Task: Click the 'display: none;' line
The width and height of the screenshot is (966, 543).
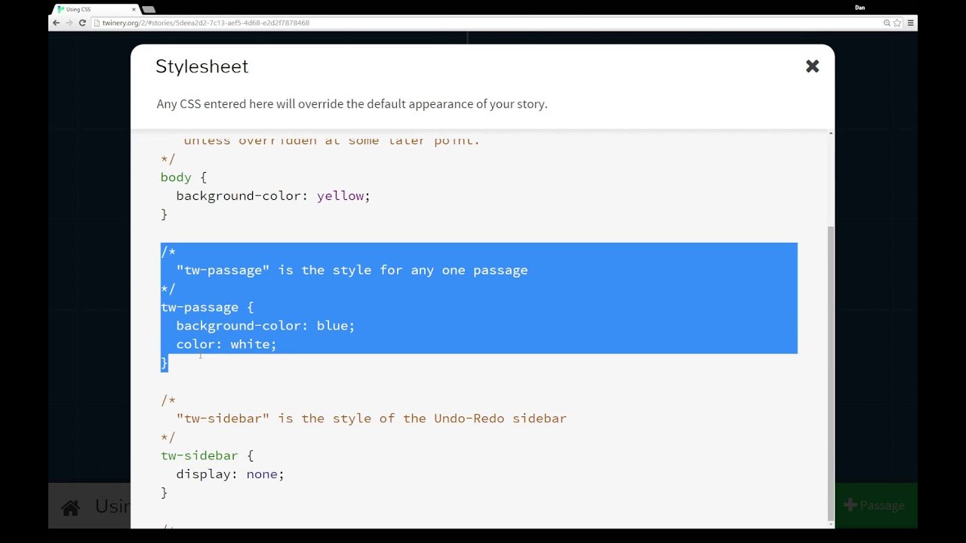Action: pyautogui.click(x=230, y=474)
